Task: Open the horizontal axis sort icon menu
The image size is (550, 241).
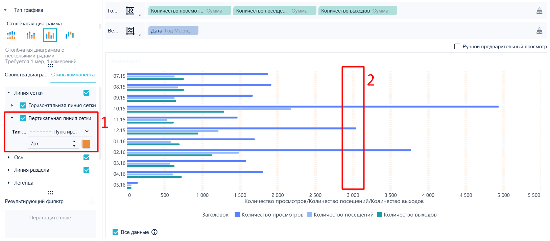Action: pyautogui.click(x=133, y=11)
